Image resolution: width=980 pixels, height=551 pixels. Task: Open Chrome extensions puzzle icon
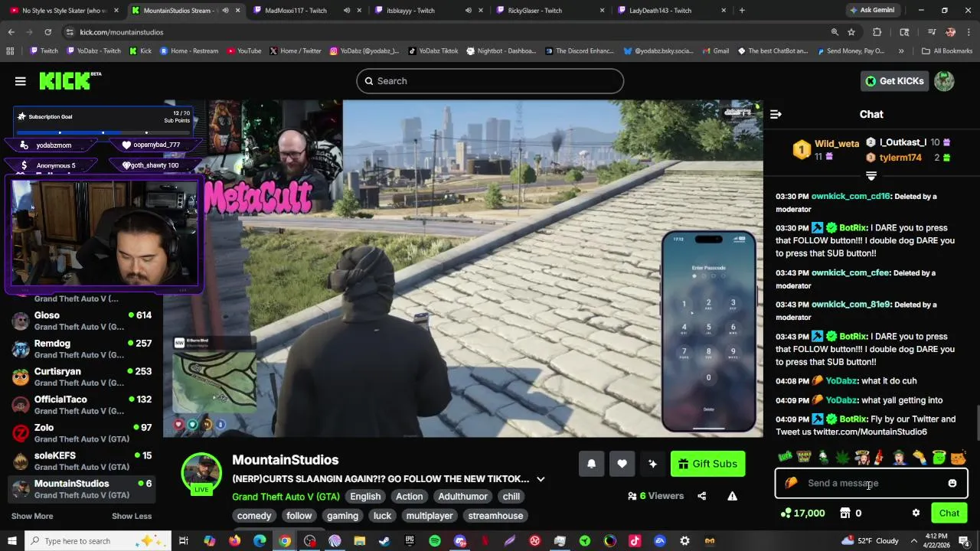coord(877,32)
